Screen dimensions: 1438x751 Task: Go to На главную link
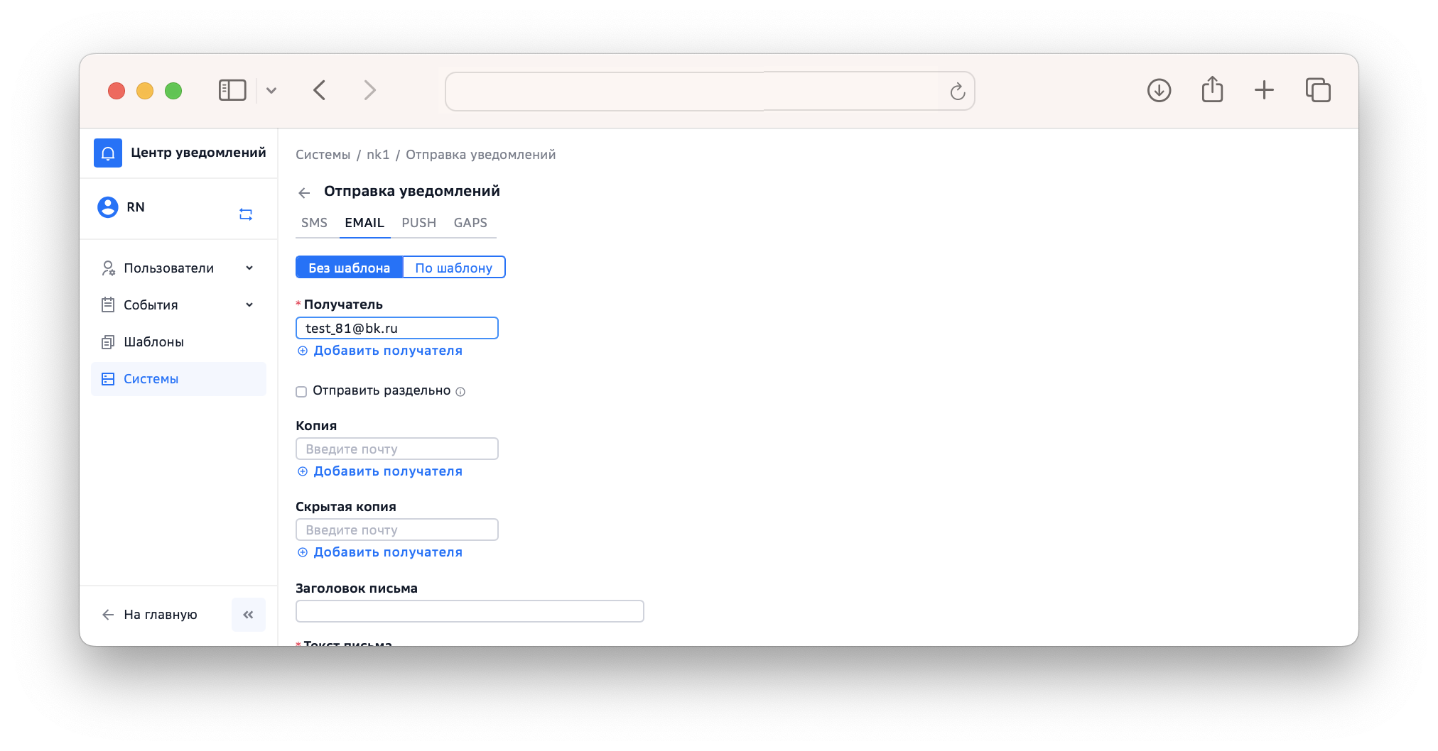pyautogui.click(x=161, y=615)
